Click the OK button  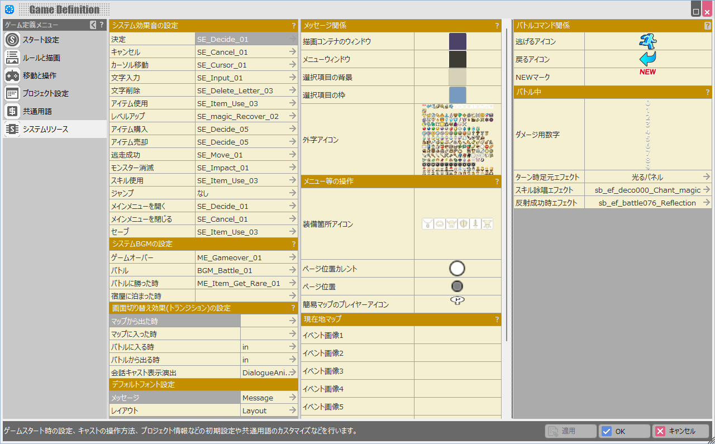[624, 431]
